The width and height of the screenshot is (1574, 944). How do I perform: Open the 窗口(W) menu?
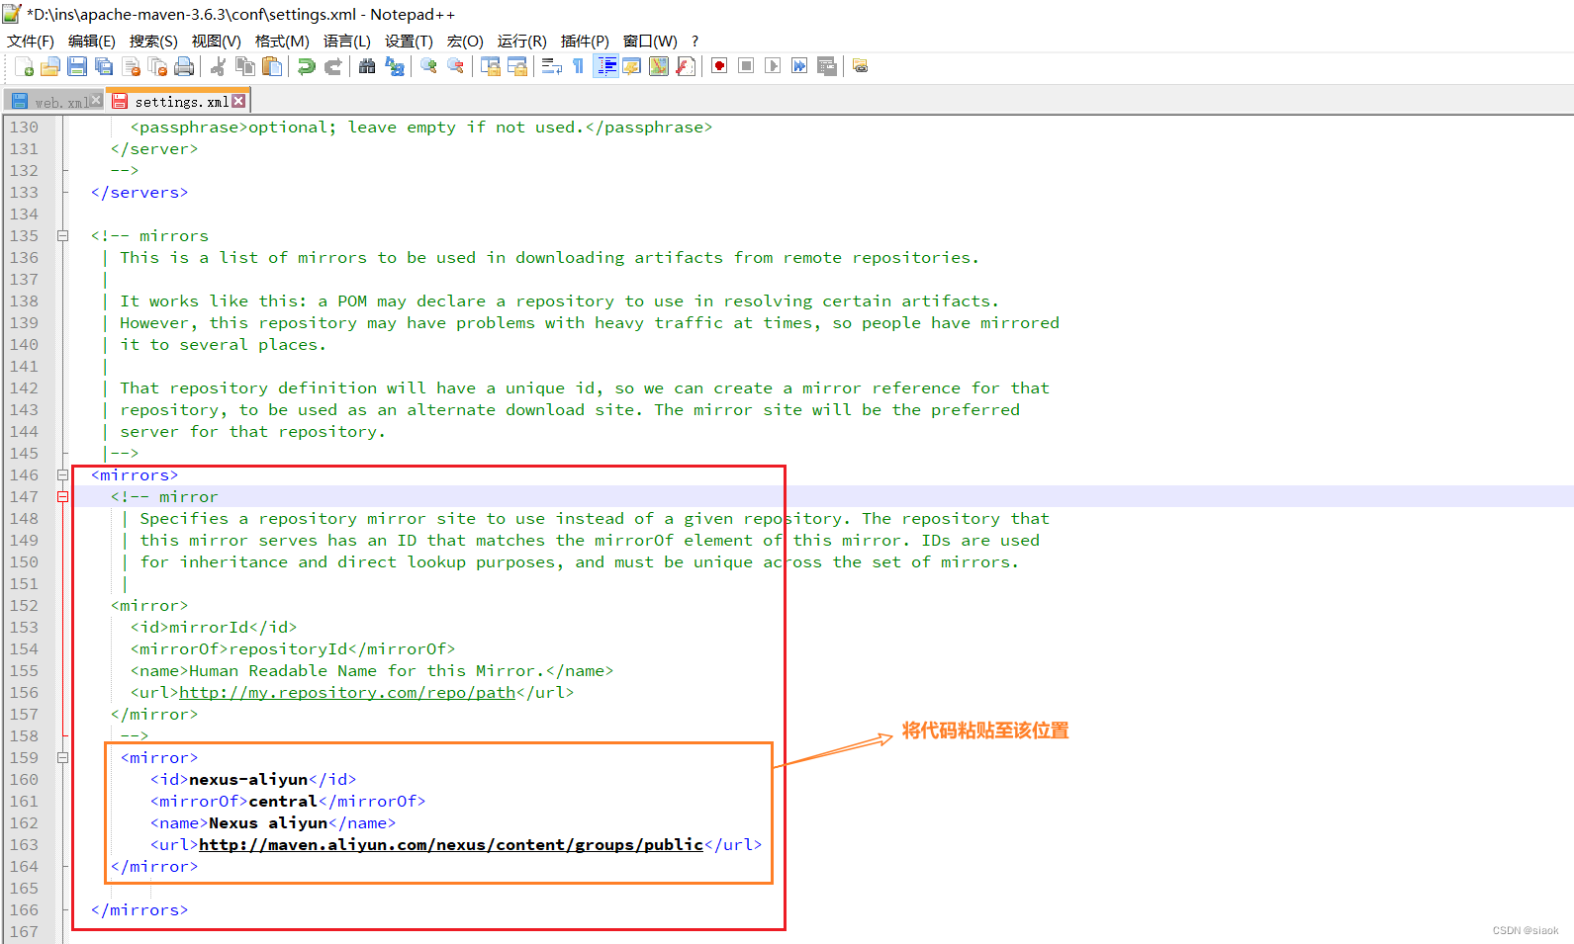click(650, 41)
